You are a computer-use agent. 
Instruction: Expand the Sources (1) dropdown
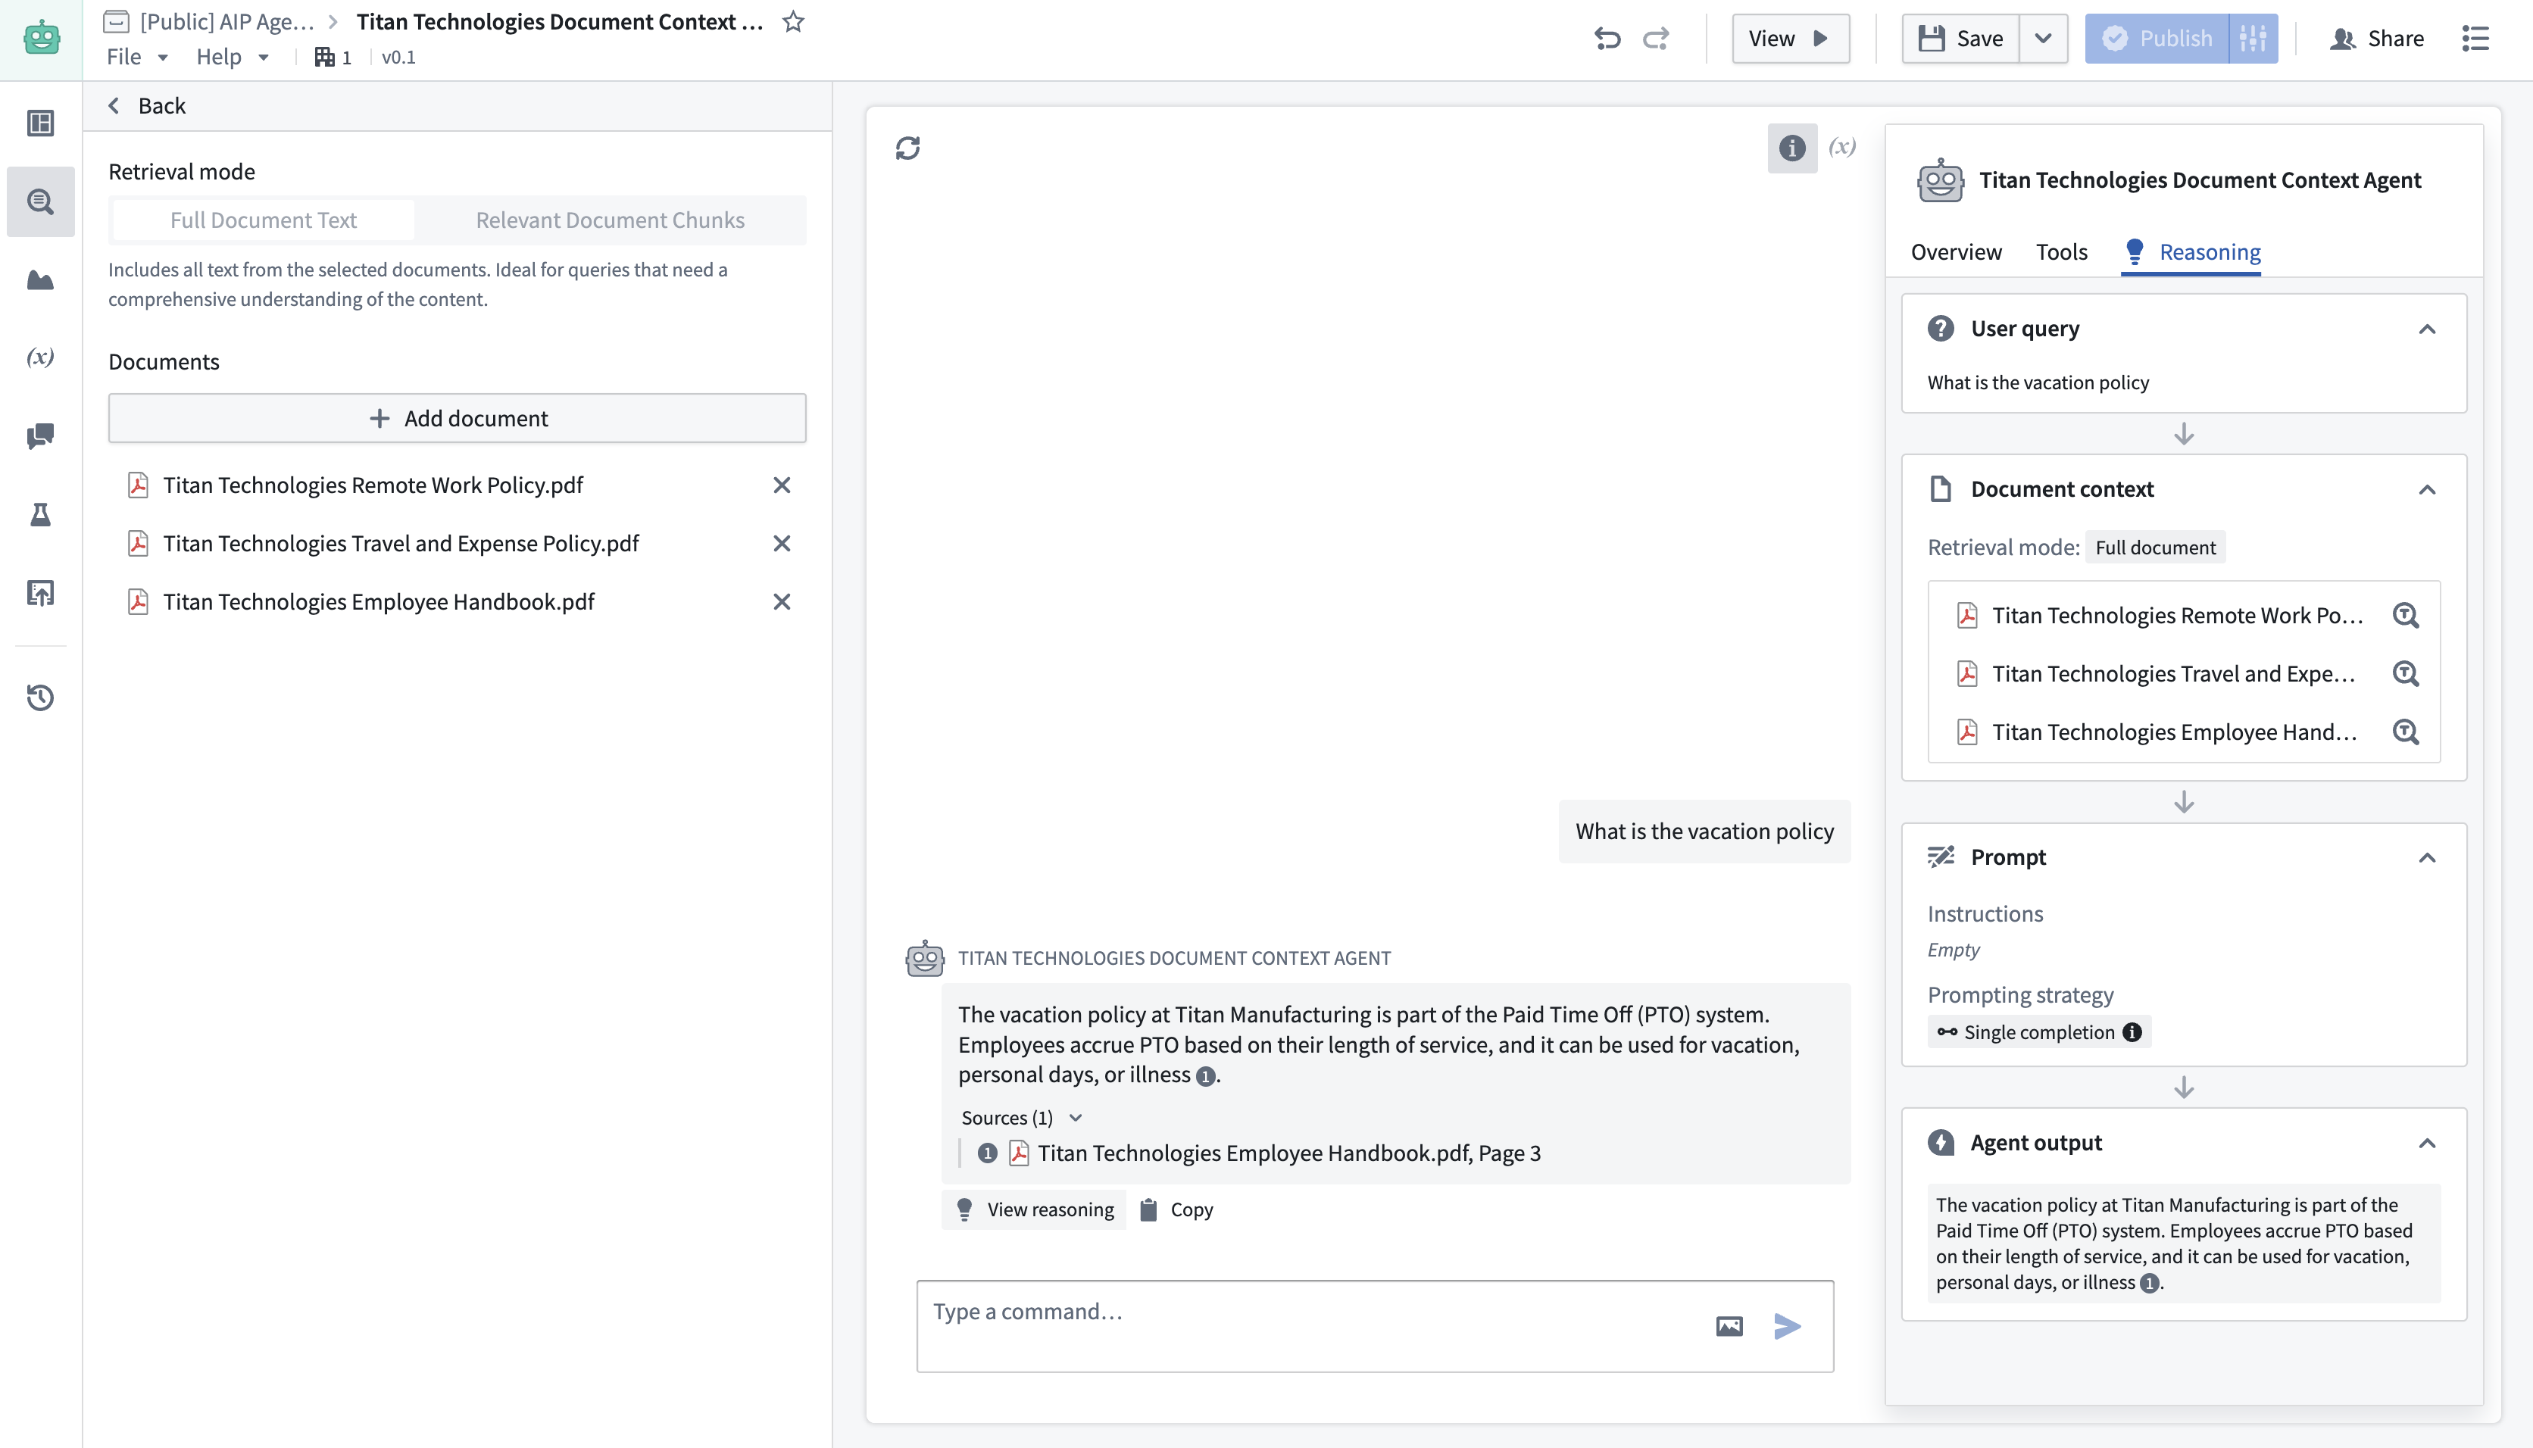point(1020,1117)
